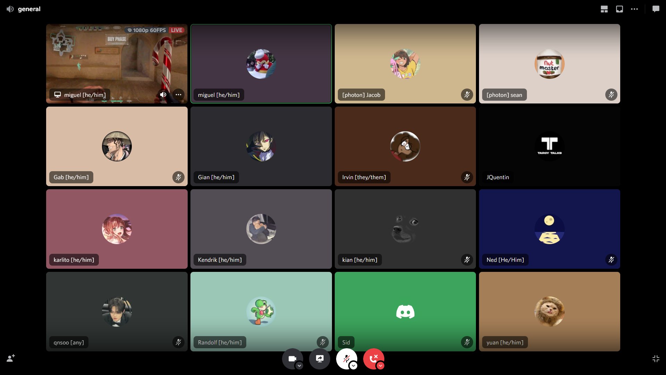This screenshot has width=666, height=375.
Task: Expand camera options arrow
Action: [299, 366]
